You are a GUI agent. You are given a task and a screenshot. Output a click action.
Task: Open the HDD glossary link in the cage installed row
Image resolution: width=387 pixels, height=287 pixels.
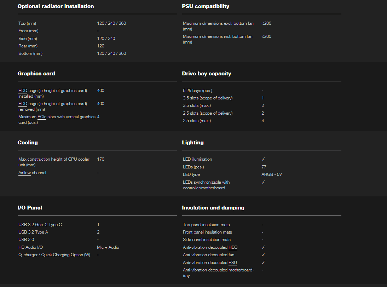pos(23,91)
